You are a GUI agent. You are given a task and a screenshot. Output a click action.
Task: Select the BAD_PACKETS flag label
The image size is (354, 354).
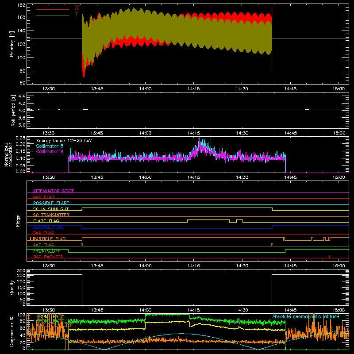tap(48, 257)
